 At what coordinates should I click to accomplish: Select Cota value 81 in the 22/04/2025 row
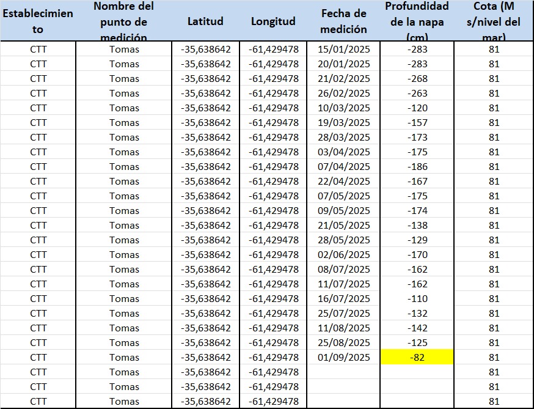(x=494, y=182)
